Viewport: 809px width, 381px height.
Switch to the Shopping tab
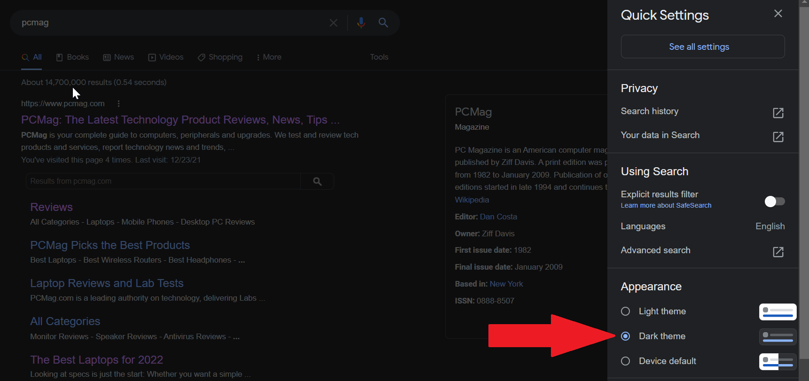pos(220,57)
